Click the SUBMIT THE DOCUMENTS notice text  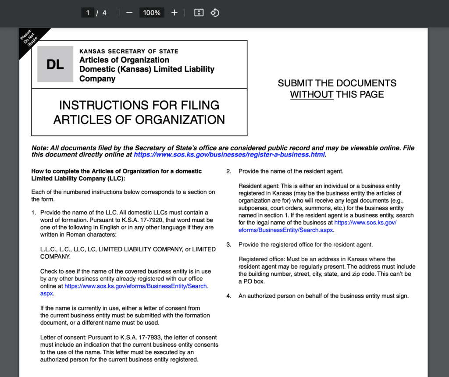pos(337,83)
